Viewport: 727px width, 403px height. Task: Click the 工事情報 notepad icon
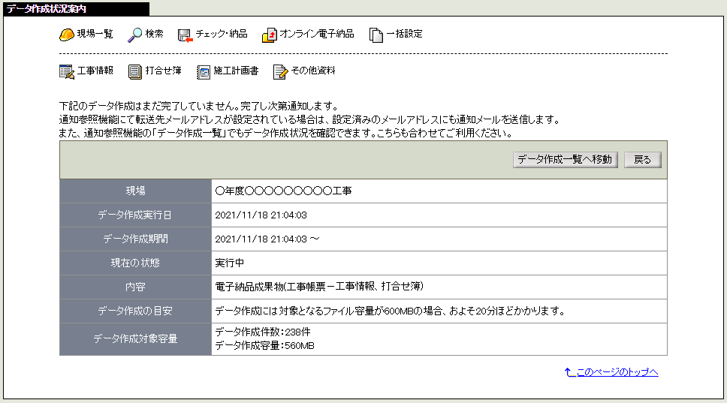[x=67, y=72]
